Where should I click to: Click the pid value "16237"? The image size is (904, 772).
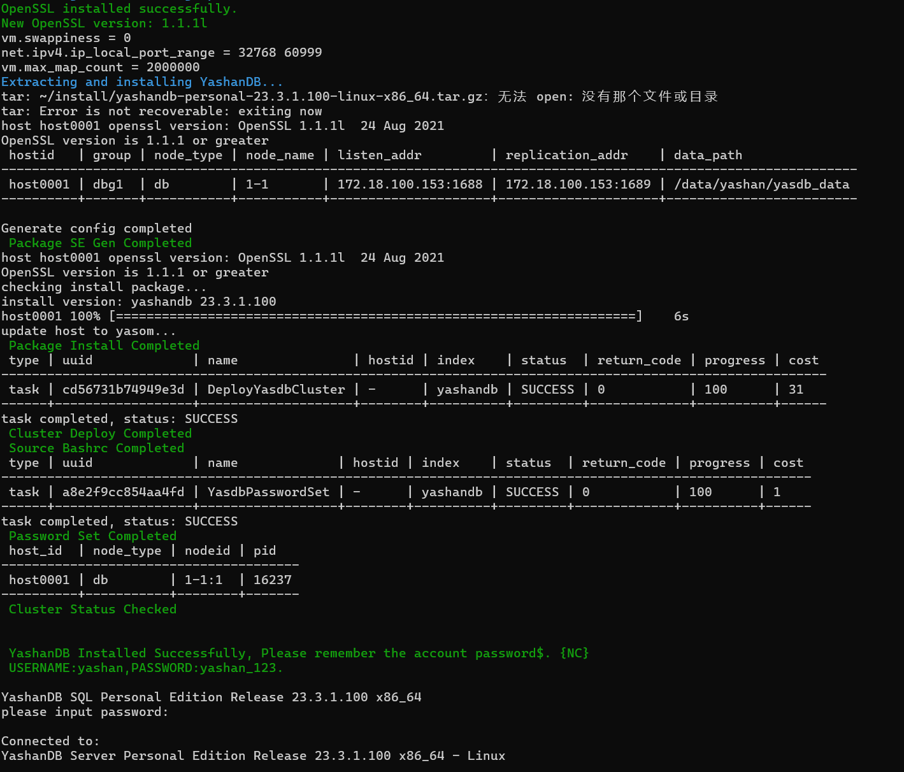coord(273,580)
